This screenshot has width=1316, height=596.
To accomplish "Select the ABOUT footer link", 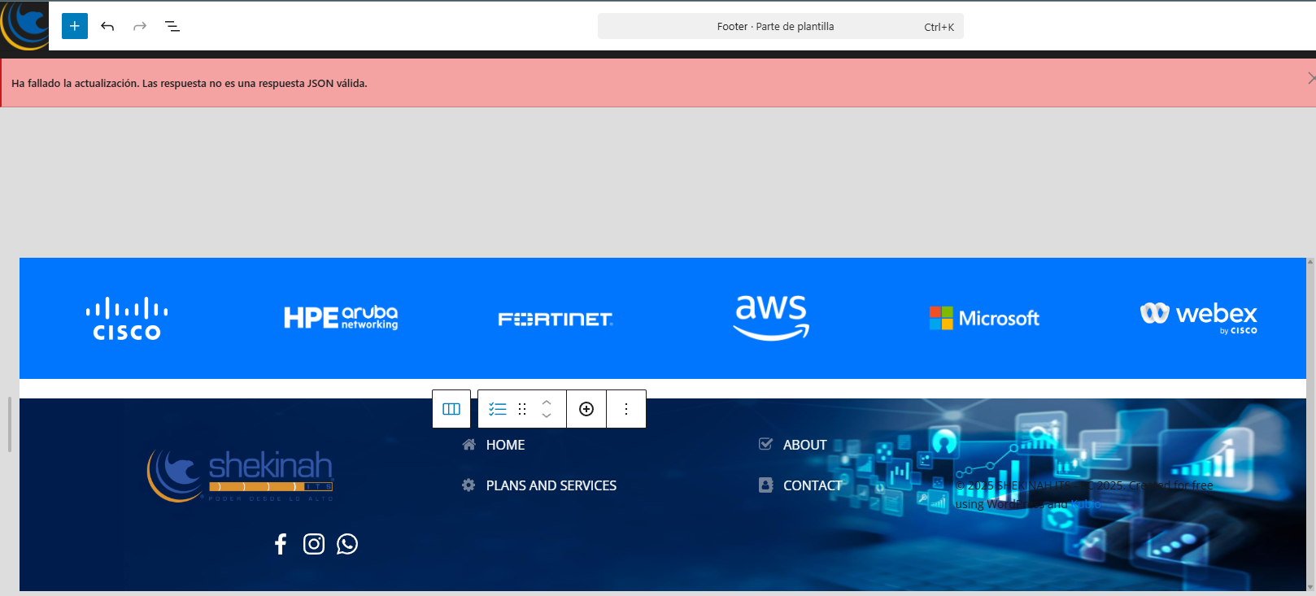I will [x=805, y=445].
